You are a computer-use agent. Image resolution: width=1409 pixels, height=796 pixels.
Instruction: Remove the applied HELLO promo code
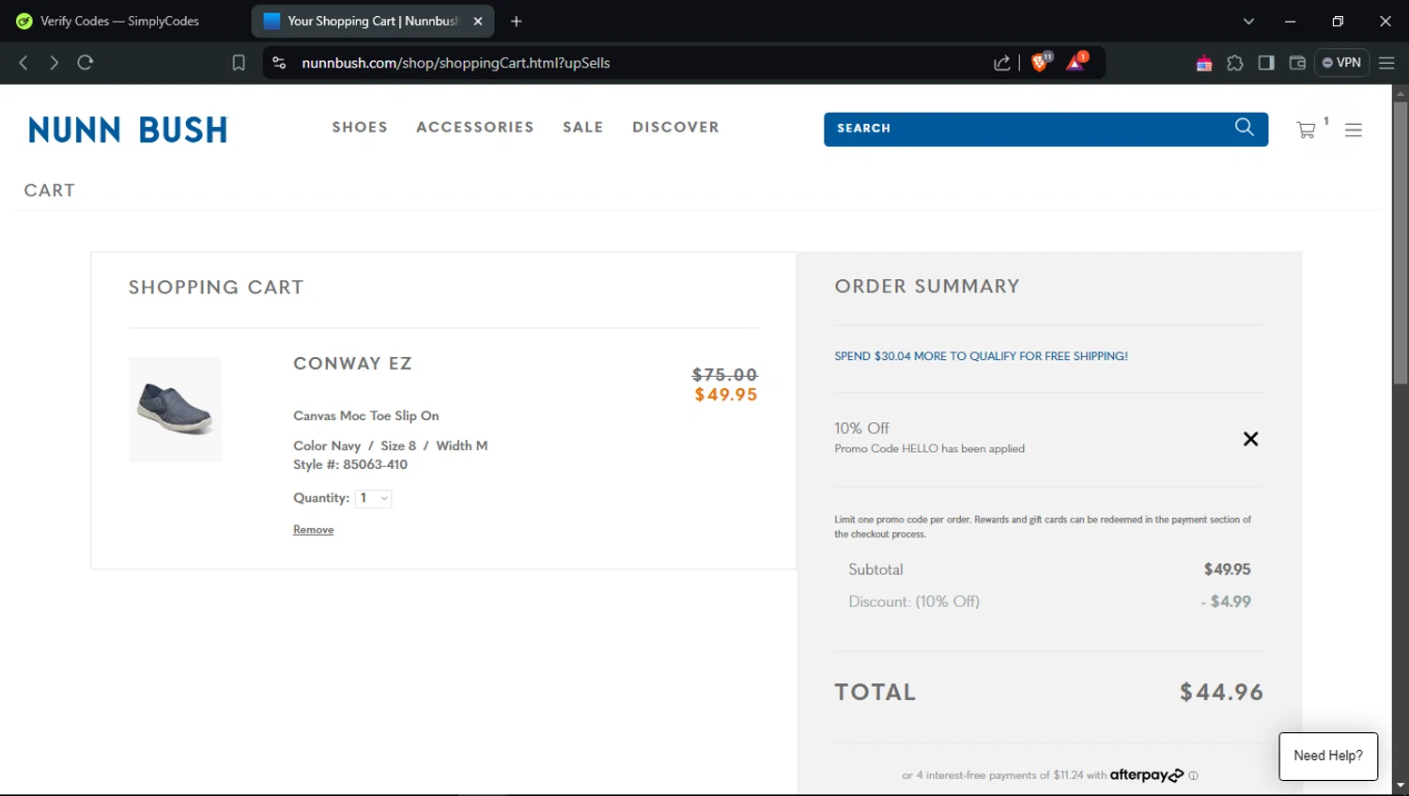pyautogui.click(x=1250, y=439)
